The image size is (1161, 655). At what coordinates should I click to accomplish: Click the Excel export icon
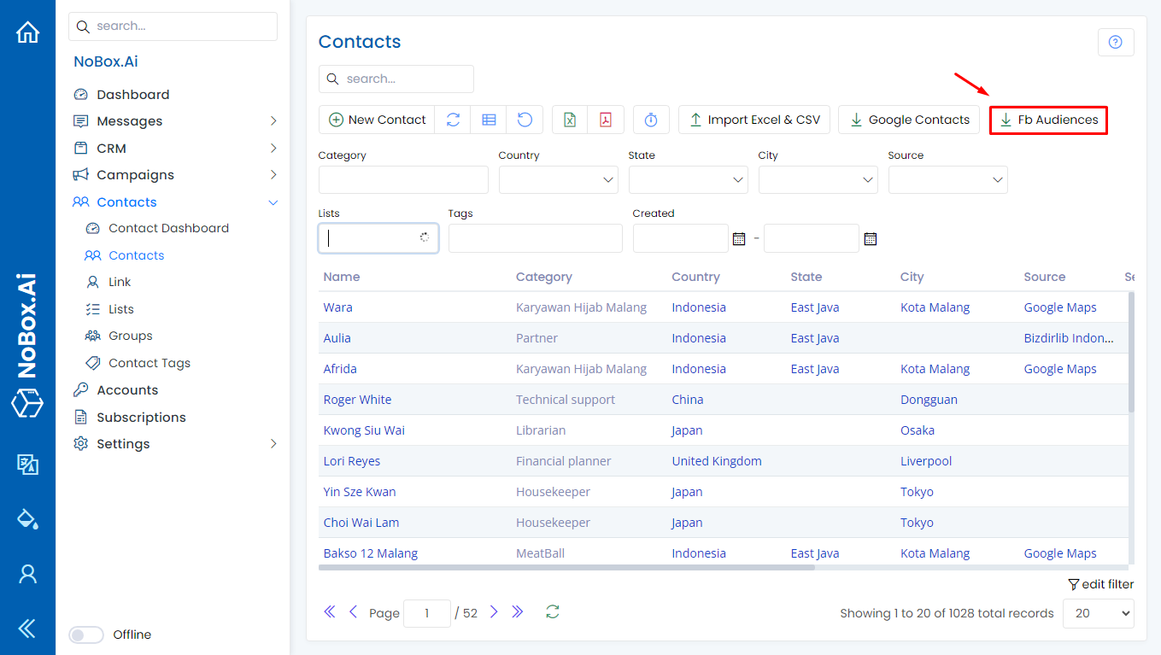point(570,120)
